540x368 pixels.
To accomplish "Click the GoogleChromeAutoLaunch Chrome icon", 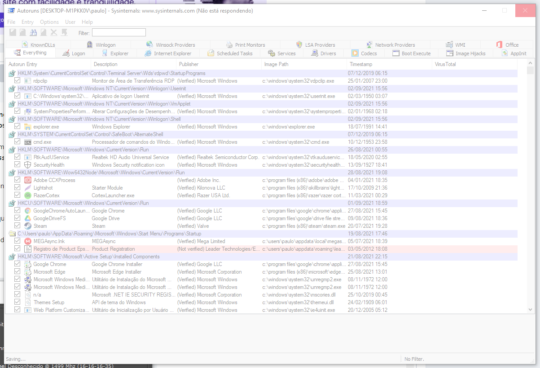I will [x=27, y=211].
